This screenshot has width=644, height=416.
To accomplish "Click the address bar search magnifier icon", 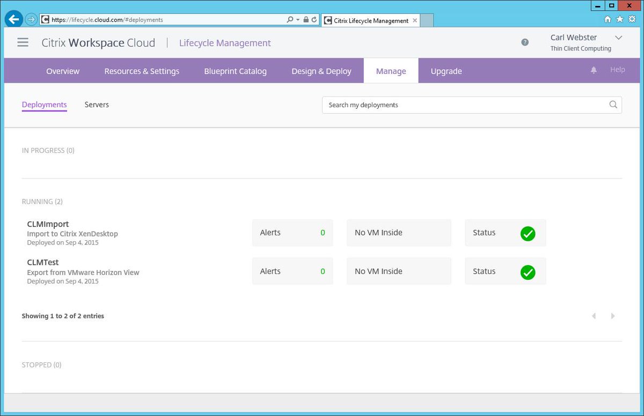I will (290, 19).
